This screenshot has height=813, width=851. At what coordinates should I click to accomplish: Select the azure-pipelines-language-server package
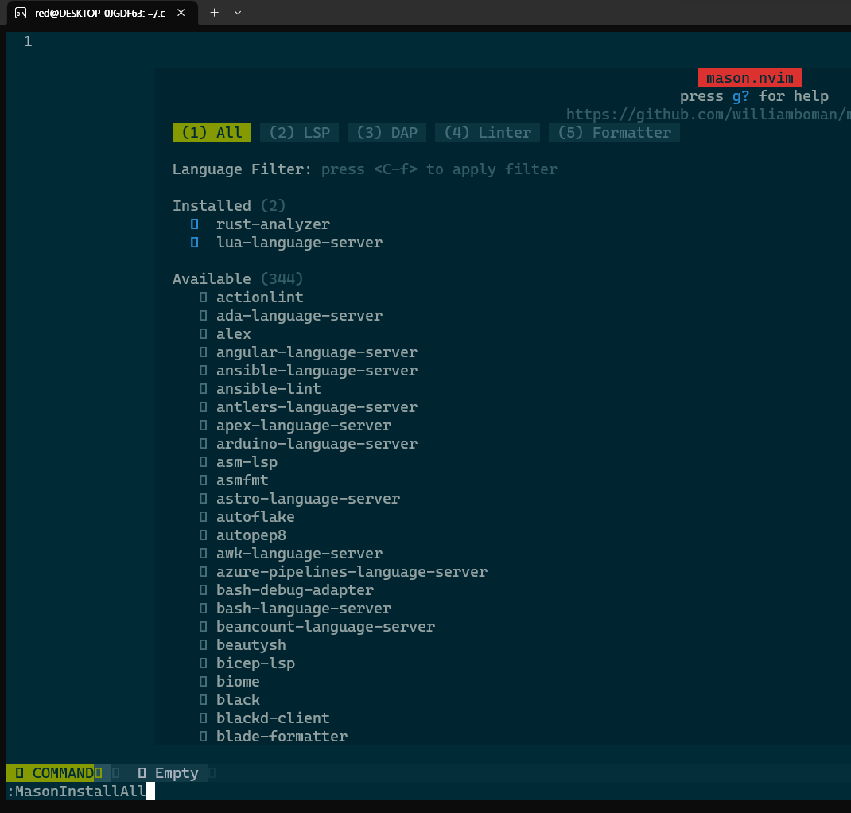[352, 572]
